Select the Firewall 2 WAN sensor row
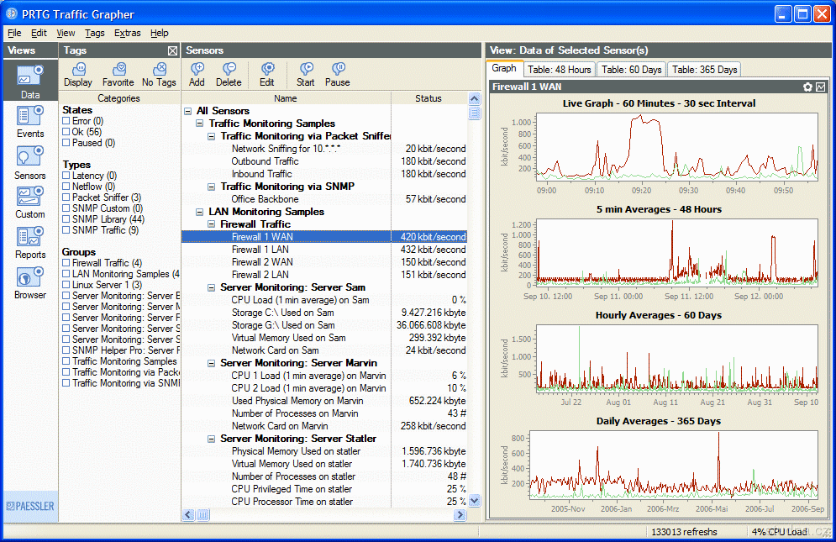The height and width of the screenshot is (542, 836). tap(260, 262)
